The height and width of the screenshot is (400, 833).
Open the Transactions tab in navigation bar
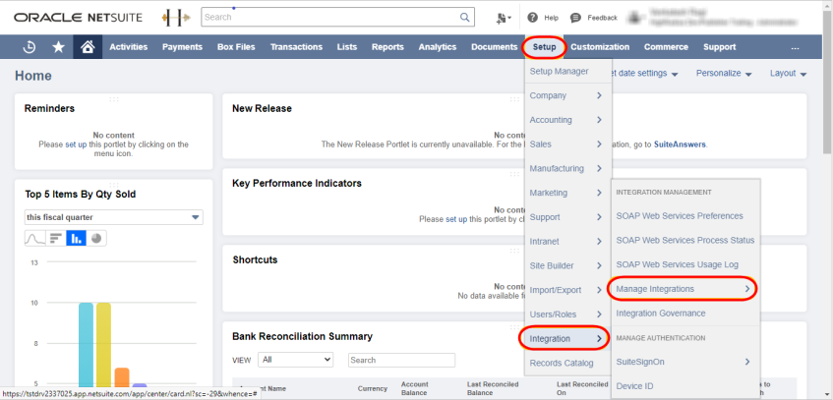296,47
